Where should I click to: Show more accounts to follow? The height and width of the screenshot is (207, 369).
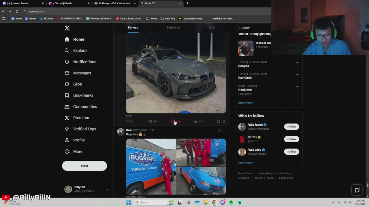246,163
